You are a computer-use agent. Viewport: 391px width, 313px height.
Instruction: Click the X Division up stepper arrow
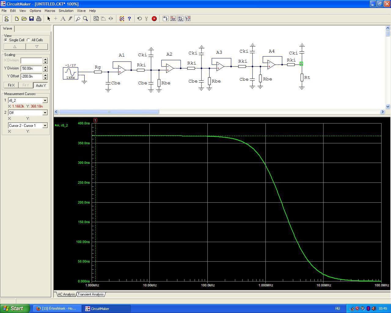pyautogui.click(x=45, y=59)
